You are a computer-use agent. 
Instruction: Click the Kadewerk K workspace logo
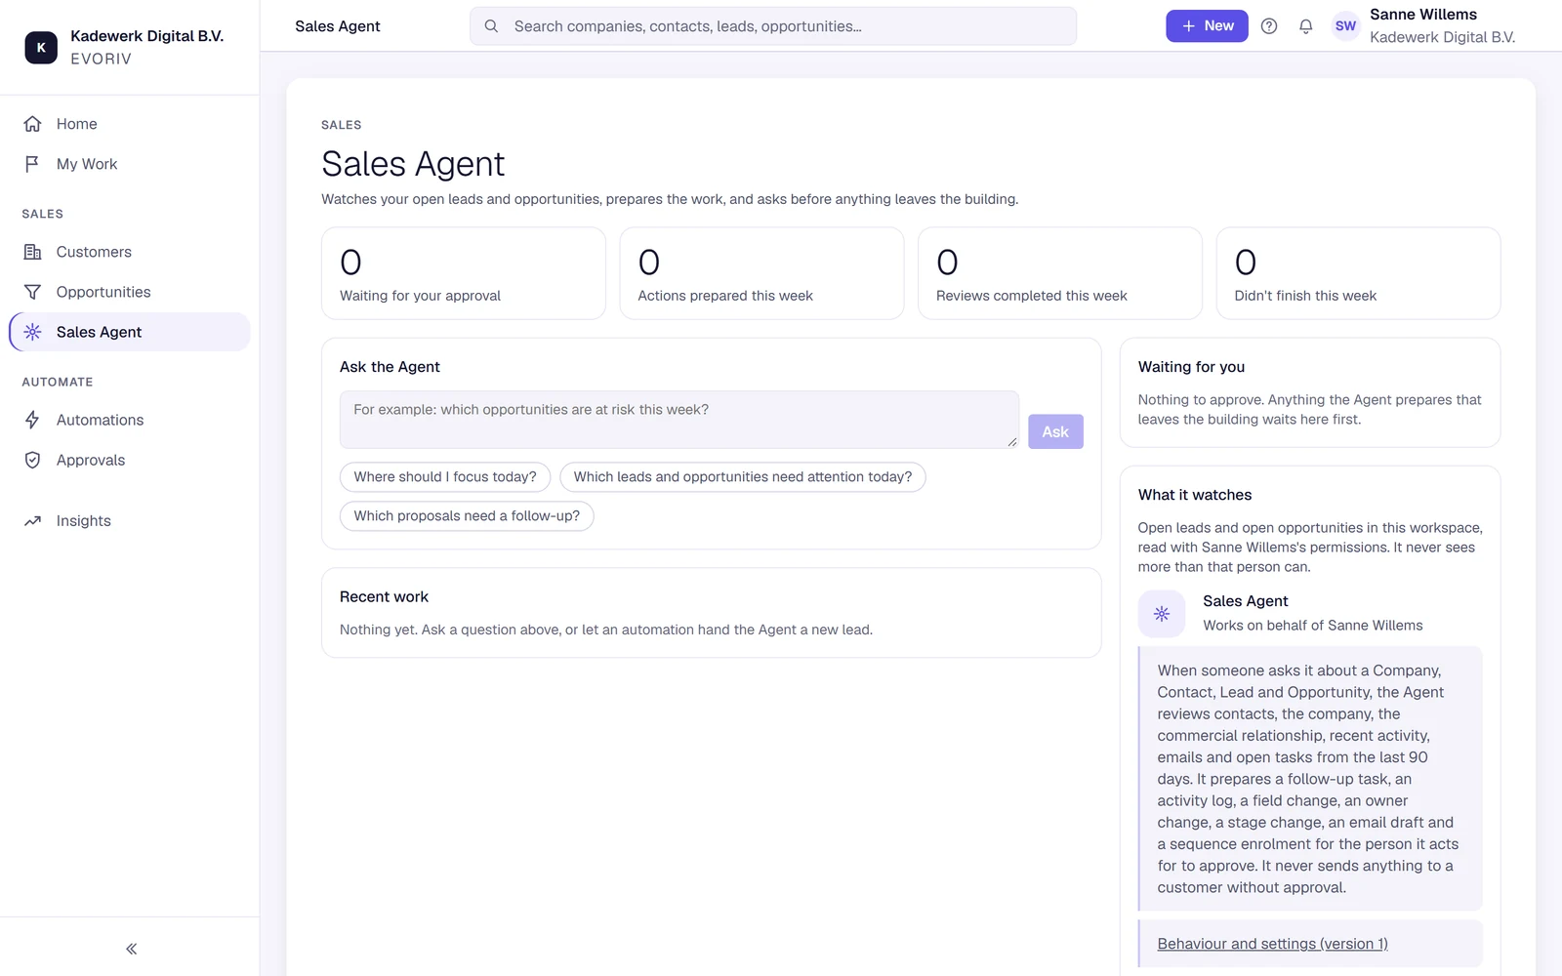point(41,47)
